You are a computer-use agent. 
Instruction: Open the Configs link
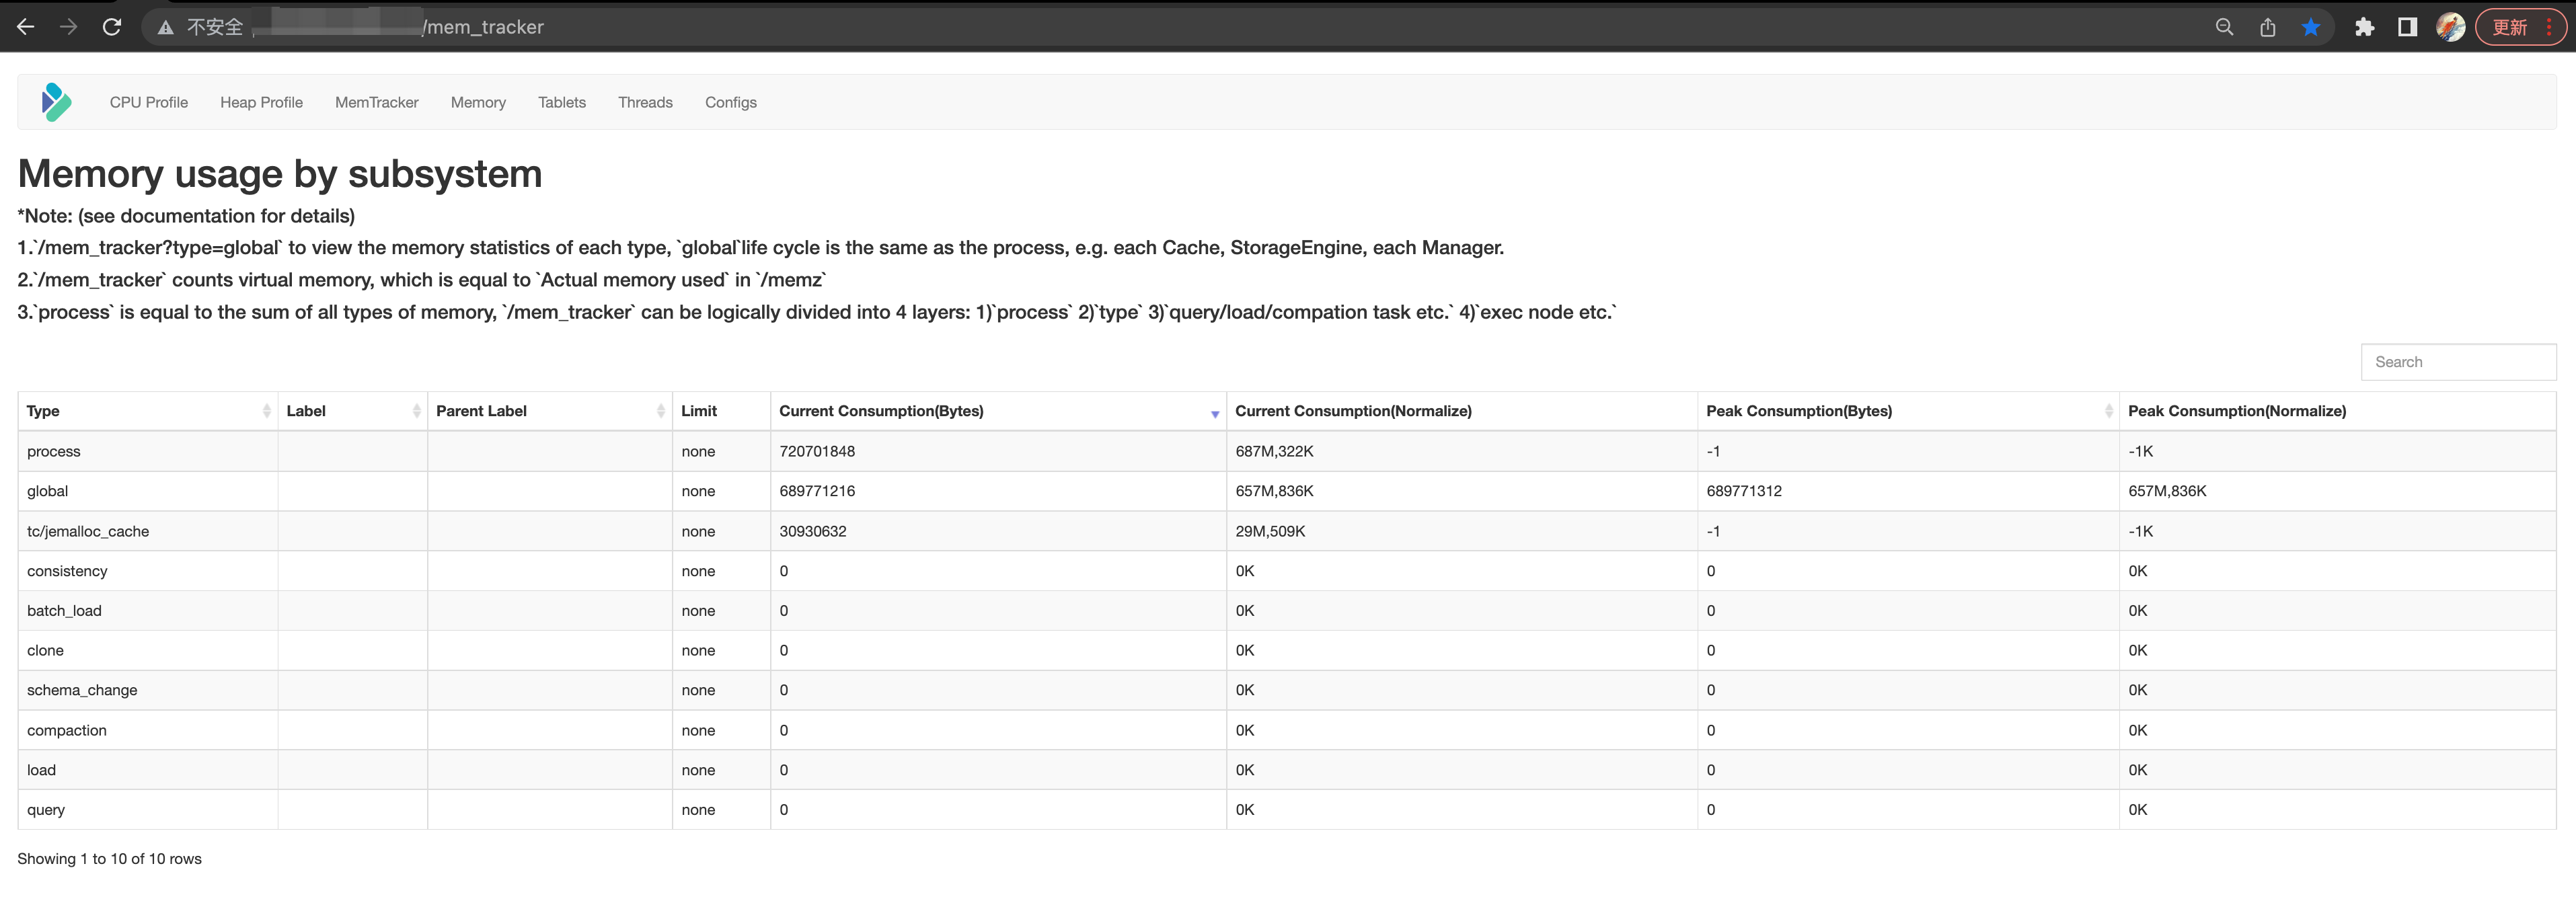(x=730, y=102)
